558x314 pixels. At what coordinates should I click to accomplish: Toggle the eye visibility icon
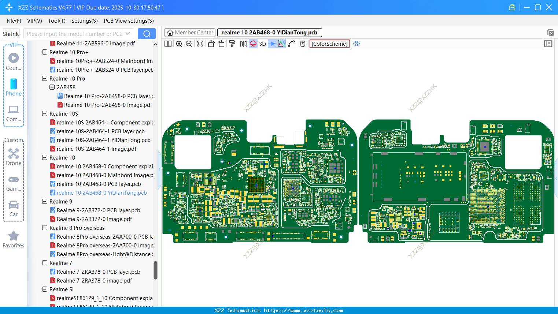click(356, 44)
